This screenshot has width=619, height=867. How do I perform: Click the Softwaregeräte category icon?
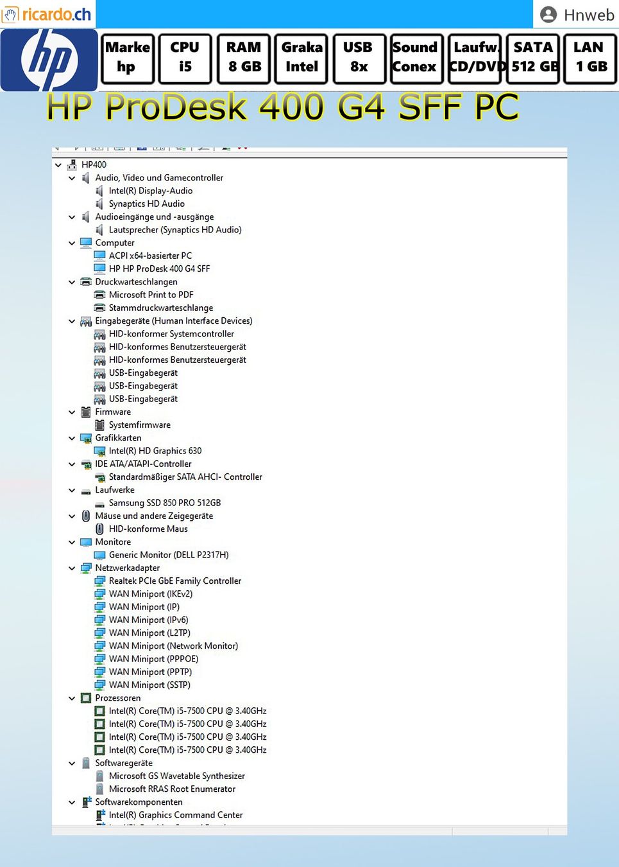point(86,763)
